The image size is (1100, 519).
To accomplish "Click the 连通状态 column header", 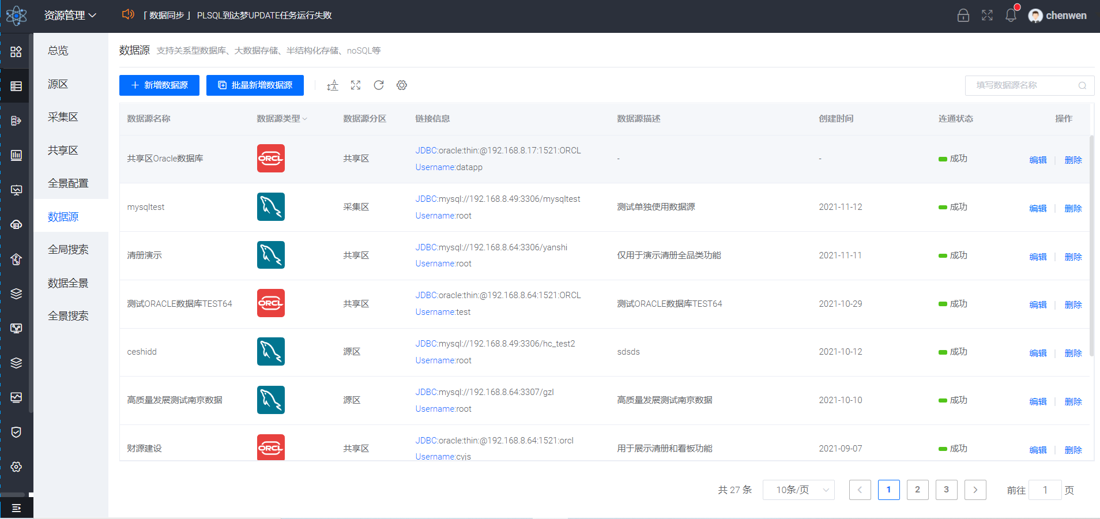I will pos(955,119).
